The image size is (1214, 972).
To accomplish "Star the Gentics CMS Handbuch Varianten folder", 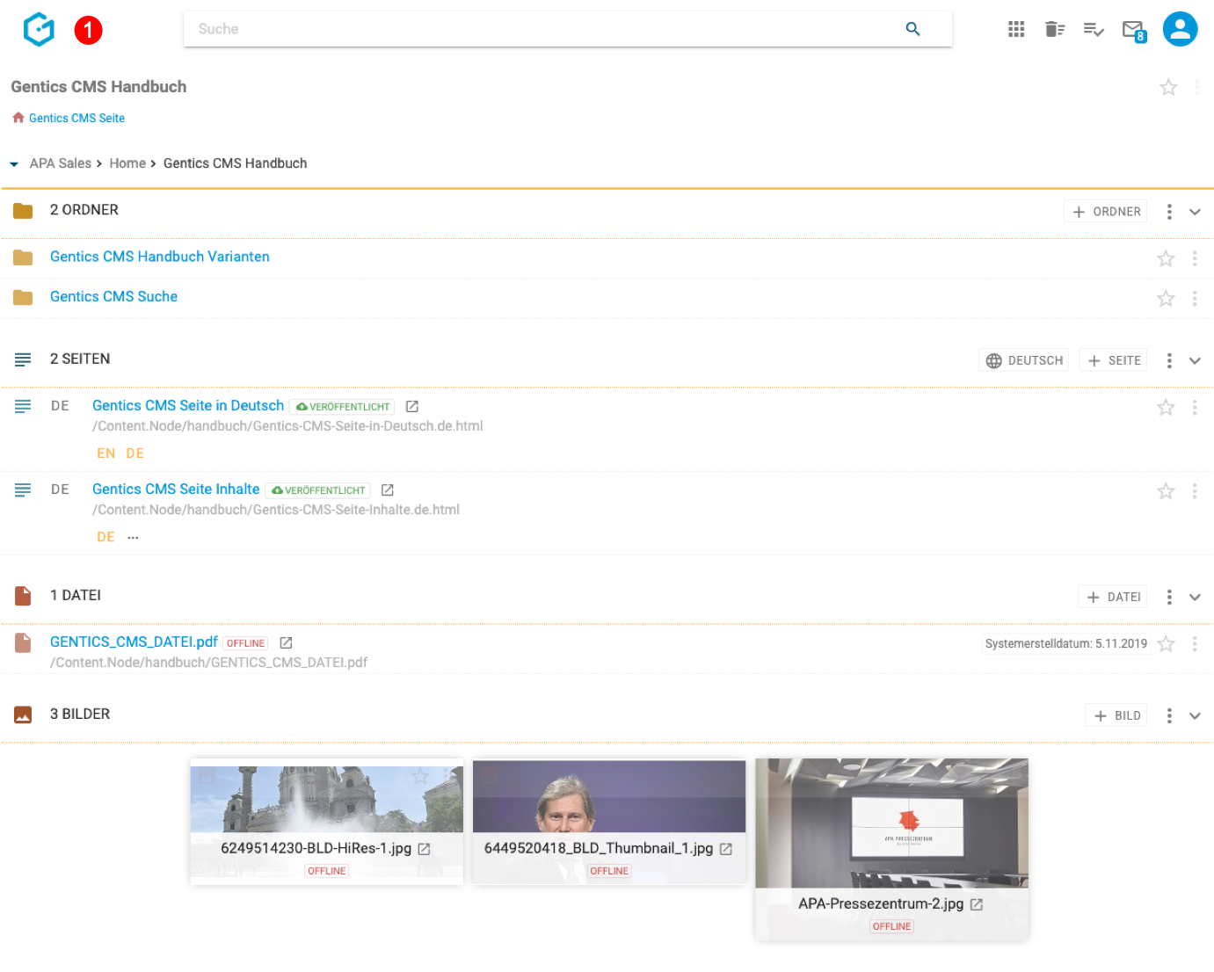I will 1166,258.
